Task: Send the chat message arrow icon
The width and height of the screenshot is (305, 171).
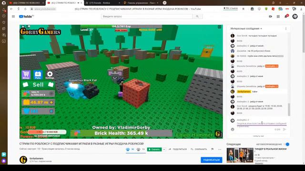Action: (x=285, y=129)
